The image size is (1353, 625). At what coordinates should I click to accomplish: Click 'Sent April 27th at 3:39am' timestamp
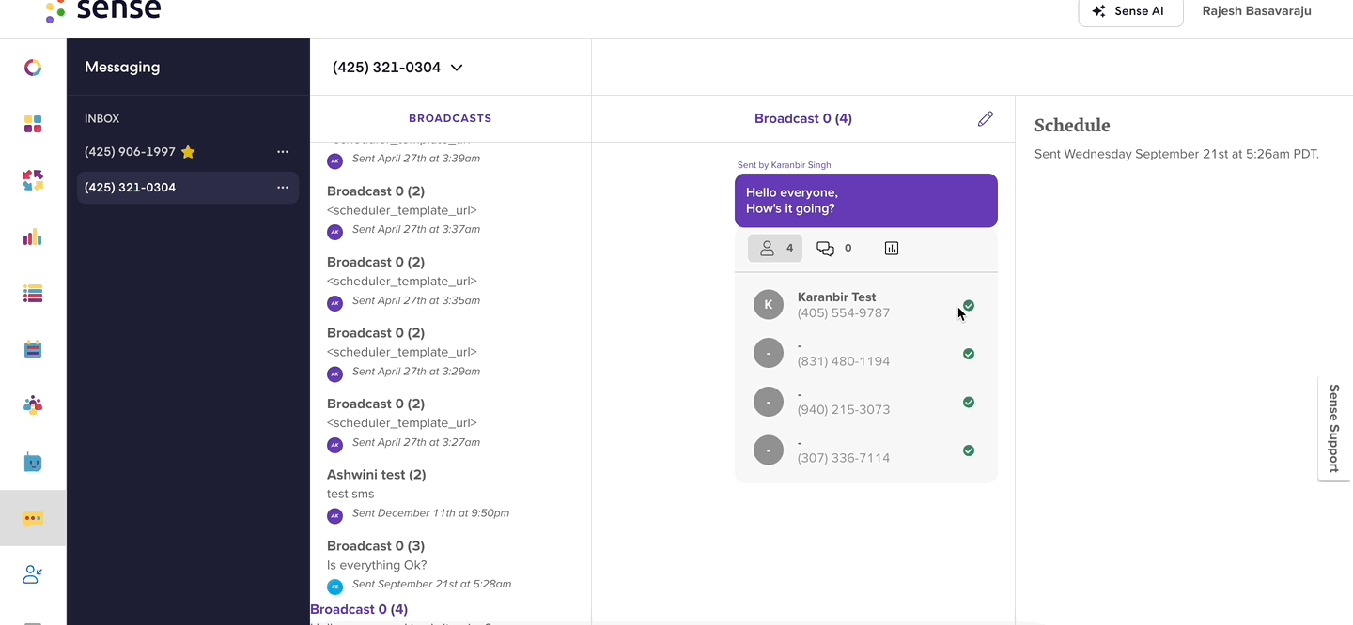[416, 159]
